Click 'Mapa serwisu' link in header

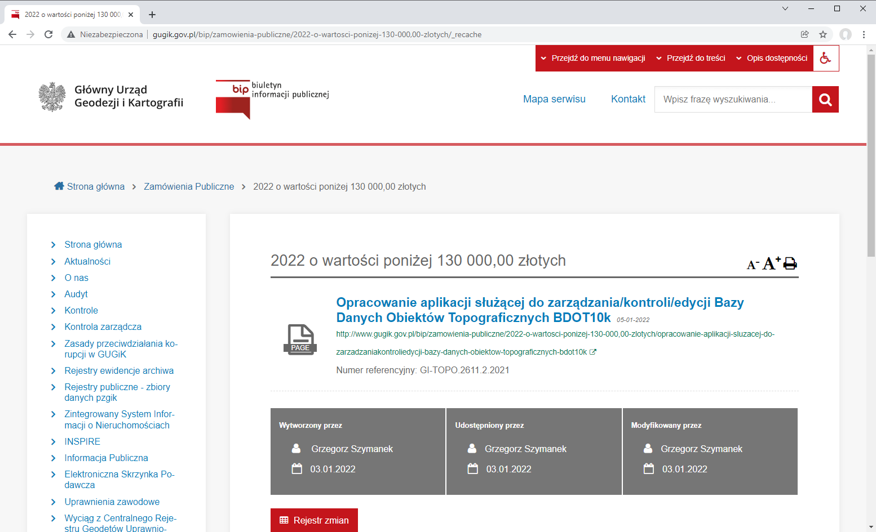(x=554, y=99)
